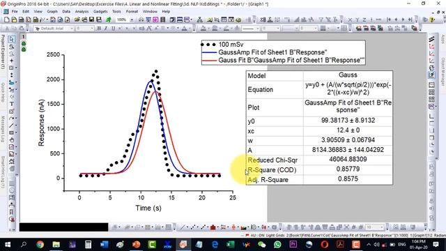
Task: Click the font color A icon
Action: pyautogui.click(x=185, y=29)
